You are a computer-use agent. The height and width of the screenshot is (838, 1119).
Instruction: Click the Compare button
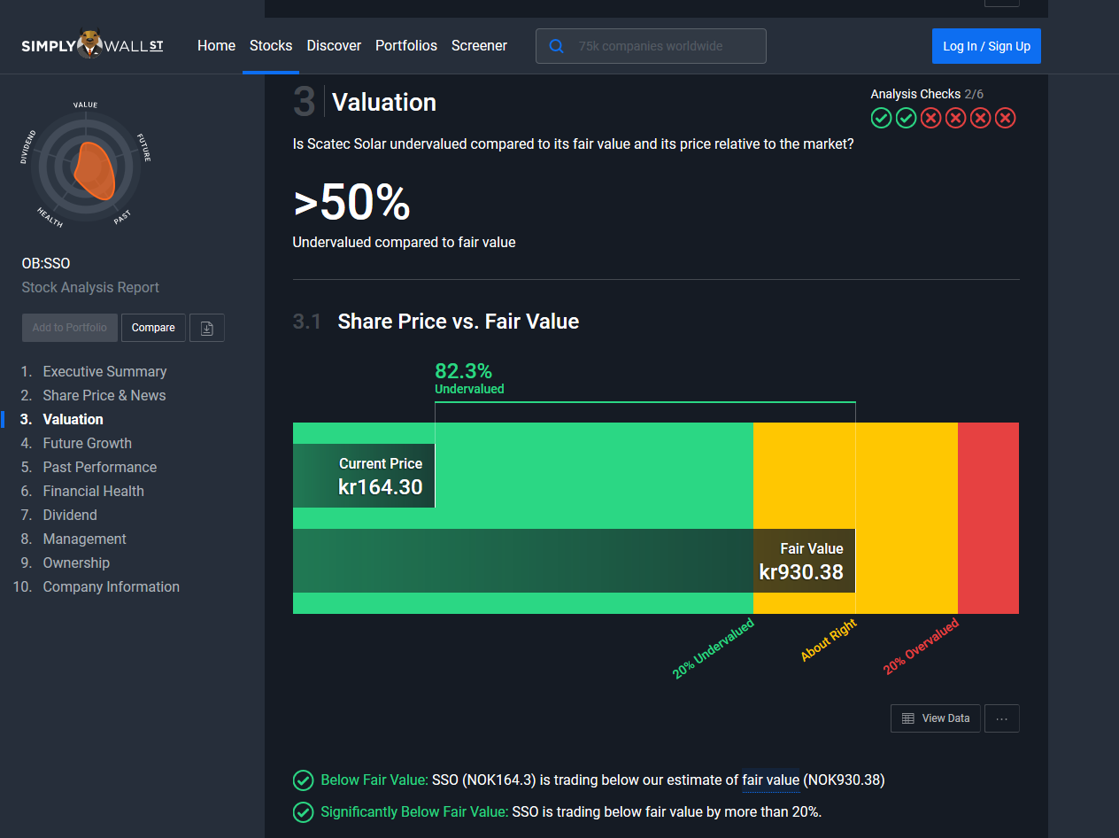click(x=153, y=328)
